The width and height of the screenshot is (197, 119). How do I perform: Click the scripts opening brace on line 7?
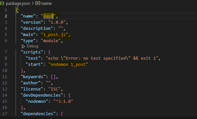click(x=49, y=52)
